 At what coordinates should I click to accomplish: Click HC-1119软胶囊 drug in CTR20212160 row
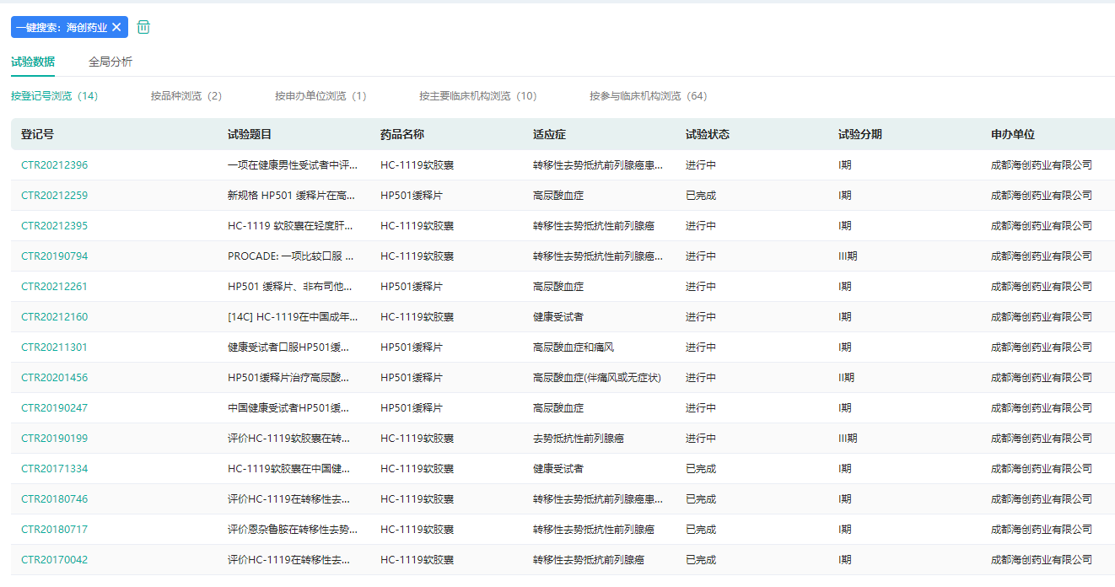click(417, 317)
